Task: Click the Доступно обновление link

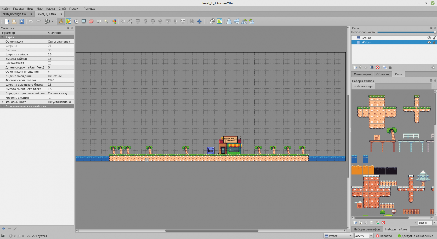Action: pyautogui.click(x=415, y=236)
